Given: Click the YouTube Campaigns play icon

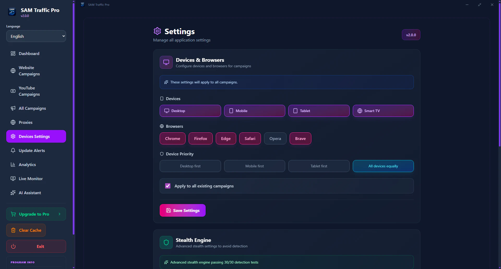Looking at the screenshot, I should pos(13,91).
